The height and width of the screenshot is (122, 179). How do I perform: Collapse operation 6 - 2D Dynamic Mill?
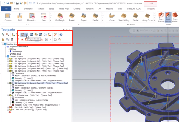pos(8,71)
